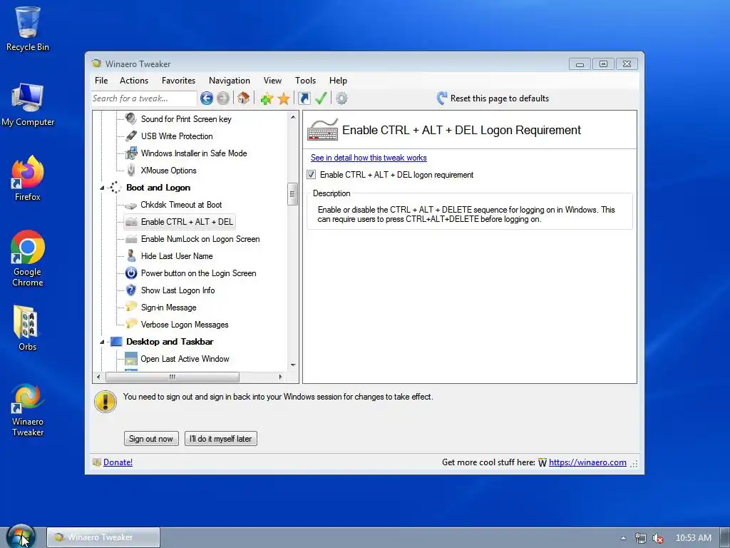Click the shortcut arrow toolbar icon
The width and height of the screenshot is (730, 548).
[304, 98]
